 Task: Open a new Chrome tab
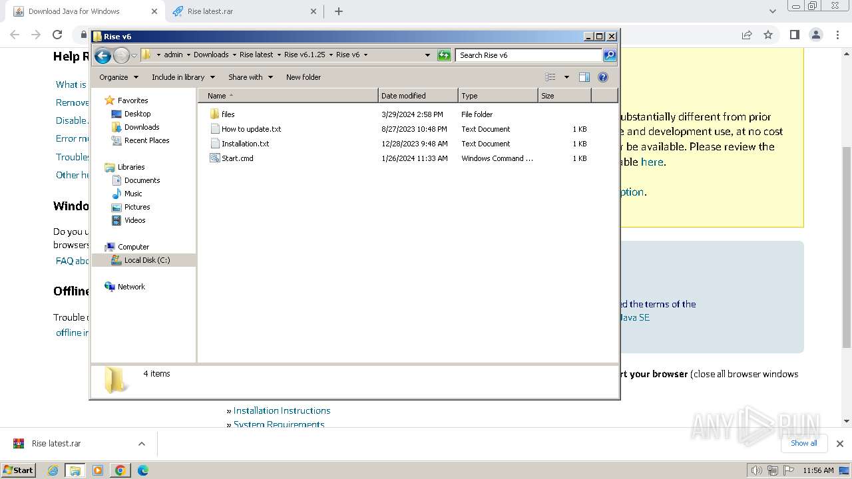pyautogui.click(x=339, y=11)
